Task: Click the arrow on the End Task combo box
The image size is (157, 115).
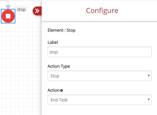Action: pyautogui.click(x=149, y=99)
